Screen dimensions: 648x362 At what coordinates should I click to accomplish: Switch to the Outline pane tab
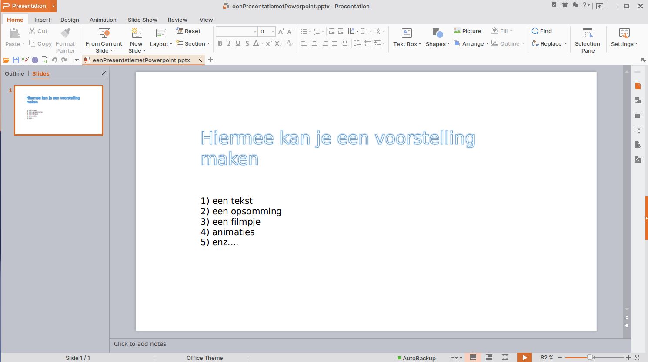point(14,73)
